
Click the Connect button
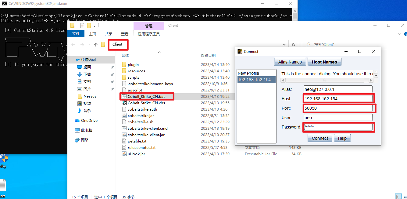[x=320, y=138]
